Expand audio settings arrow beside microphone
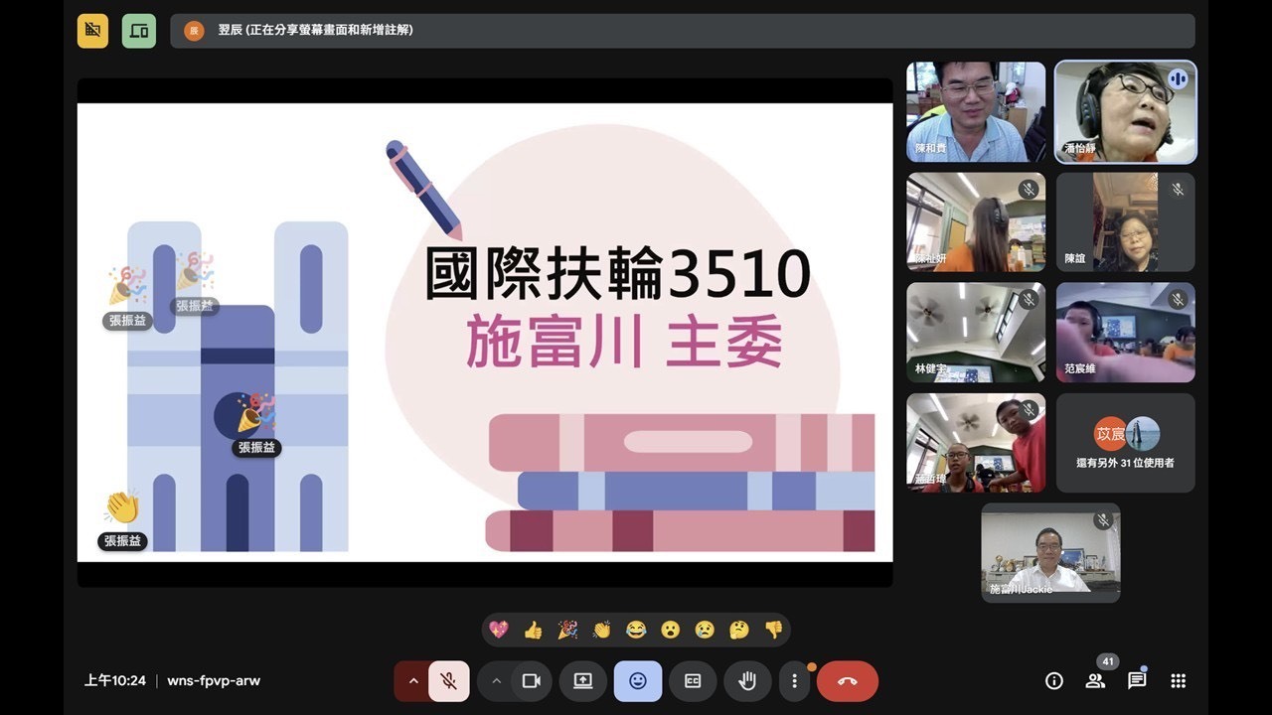Screen dimensions: 1272x715 413,681
